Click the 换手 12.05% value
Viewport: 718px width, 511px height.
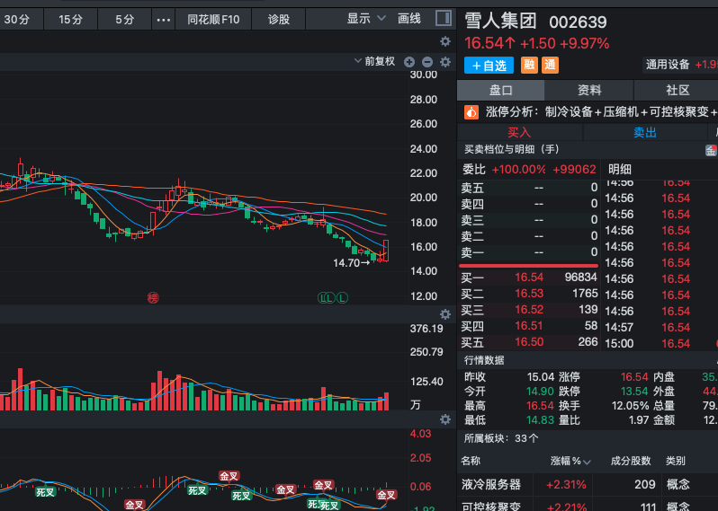coord(630,406)
